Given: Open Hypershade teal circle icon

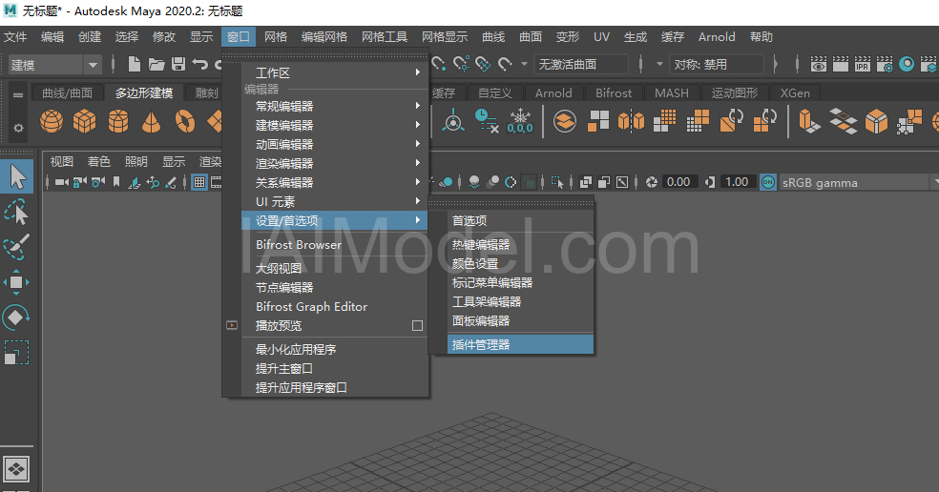Looking at the screenshot, I should coord(907,64).
